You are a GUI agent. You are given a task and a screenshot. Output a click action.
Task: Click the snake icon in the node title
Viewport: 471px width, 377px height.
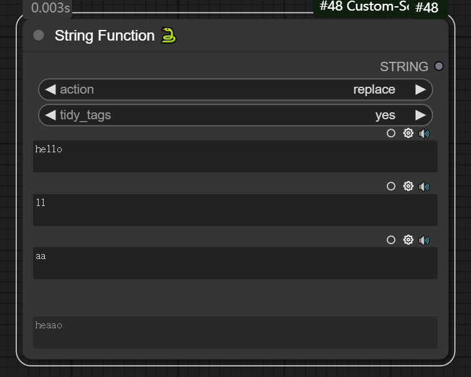pos(168,36)
